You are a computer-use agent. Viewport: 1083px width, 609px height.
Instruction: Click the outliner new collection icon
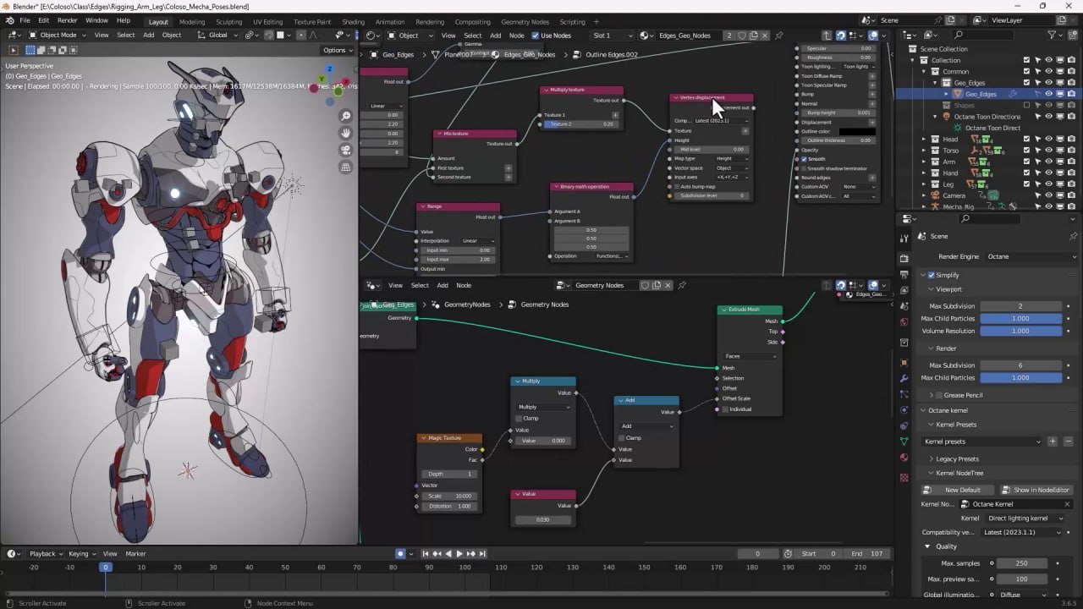[x=1073, y=35]
